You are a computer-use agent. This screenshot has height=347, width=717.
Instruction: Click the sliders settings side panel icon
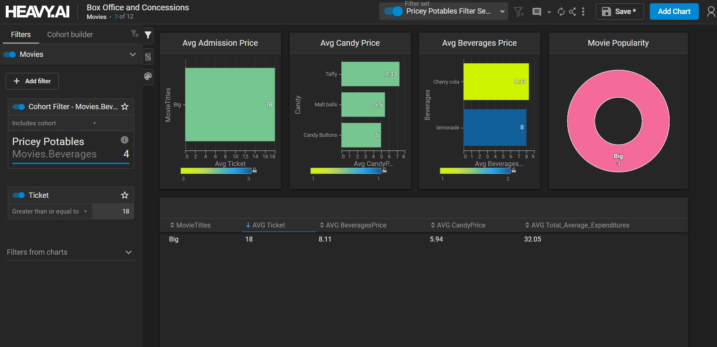(x=148, y=57)
